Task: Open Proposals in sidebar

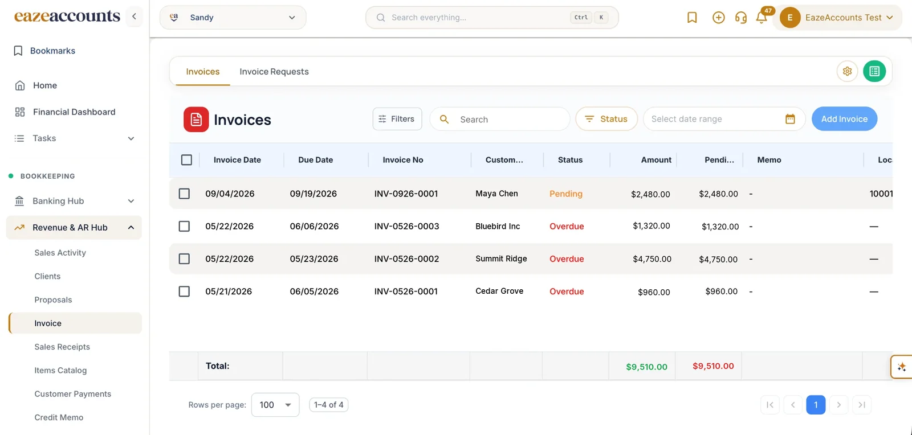Action: click(x=53, y=300)
